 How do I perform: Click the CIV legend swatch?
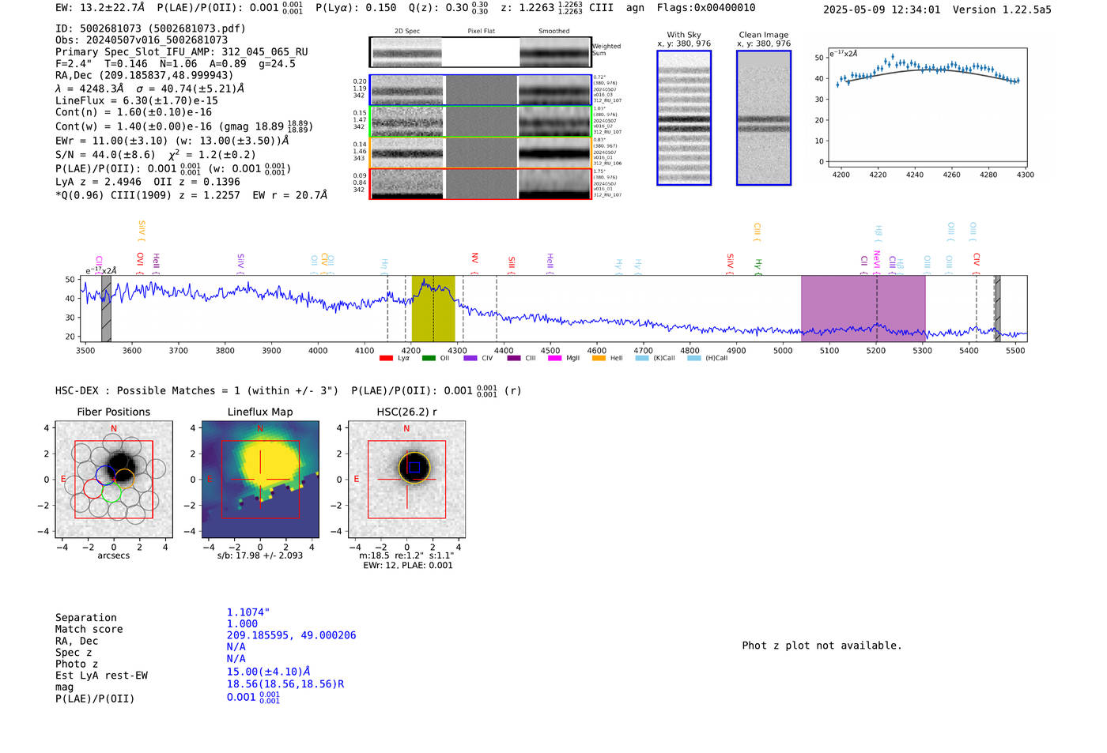(470, 358)
